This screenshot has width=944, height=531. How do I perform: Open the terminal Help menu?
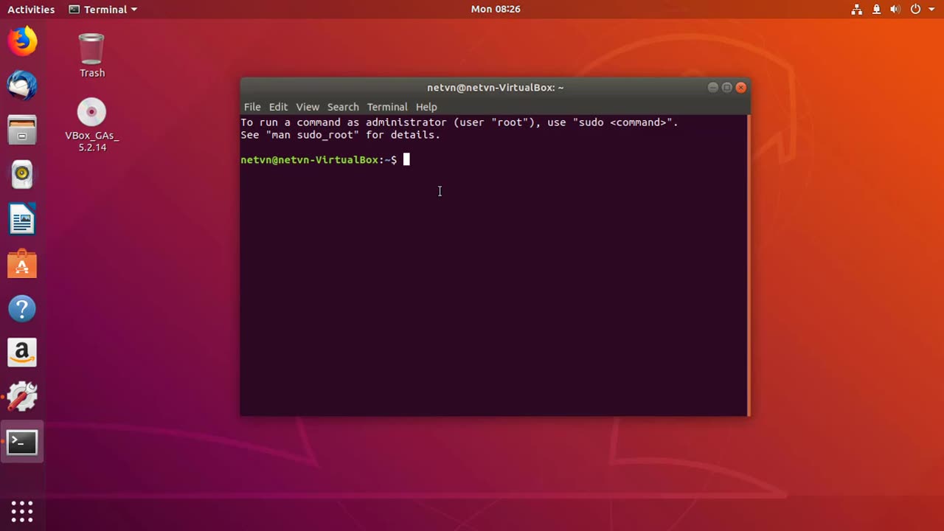[x=426, y=107]
